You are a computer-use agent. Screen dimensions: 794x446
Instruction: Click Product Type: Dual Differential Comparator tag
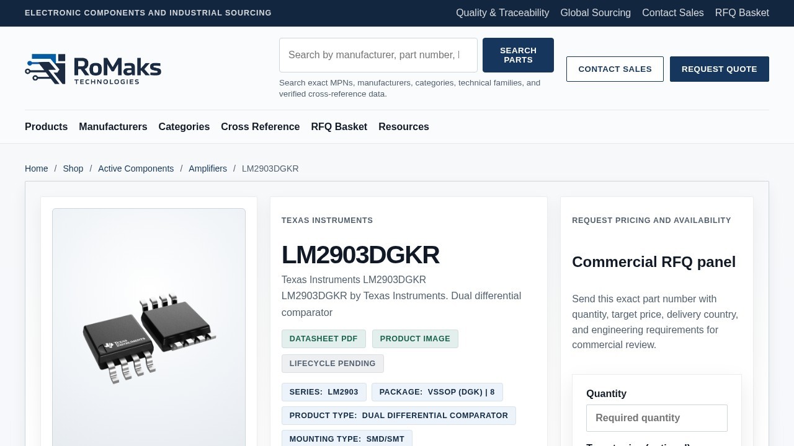[398, 416]
